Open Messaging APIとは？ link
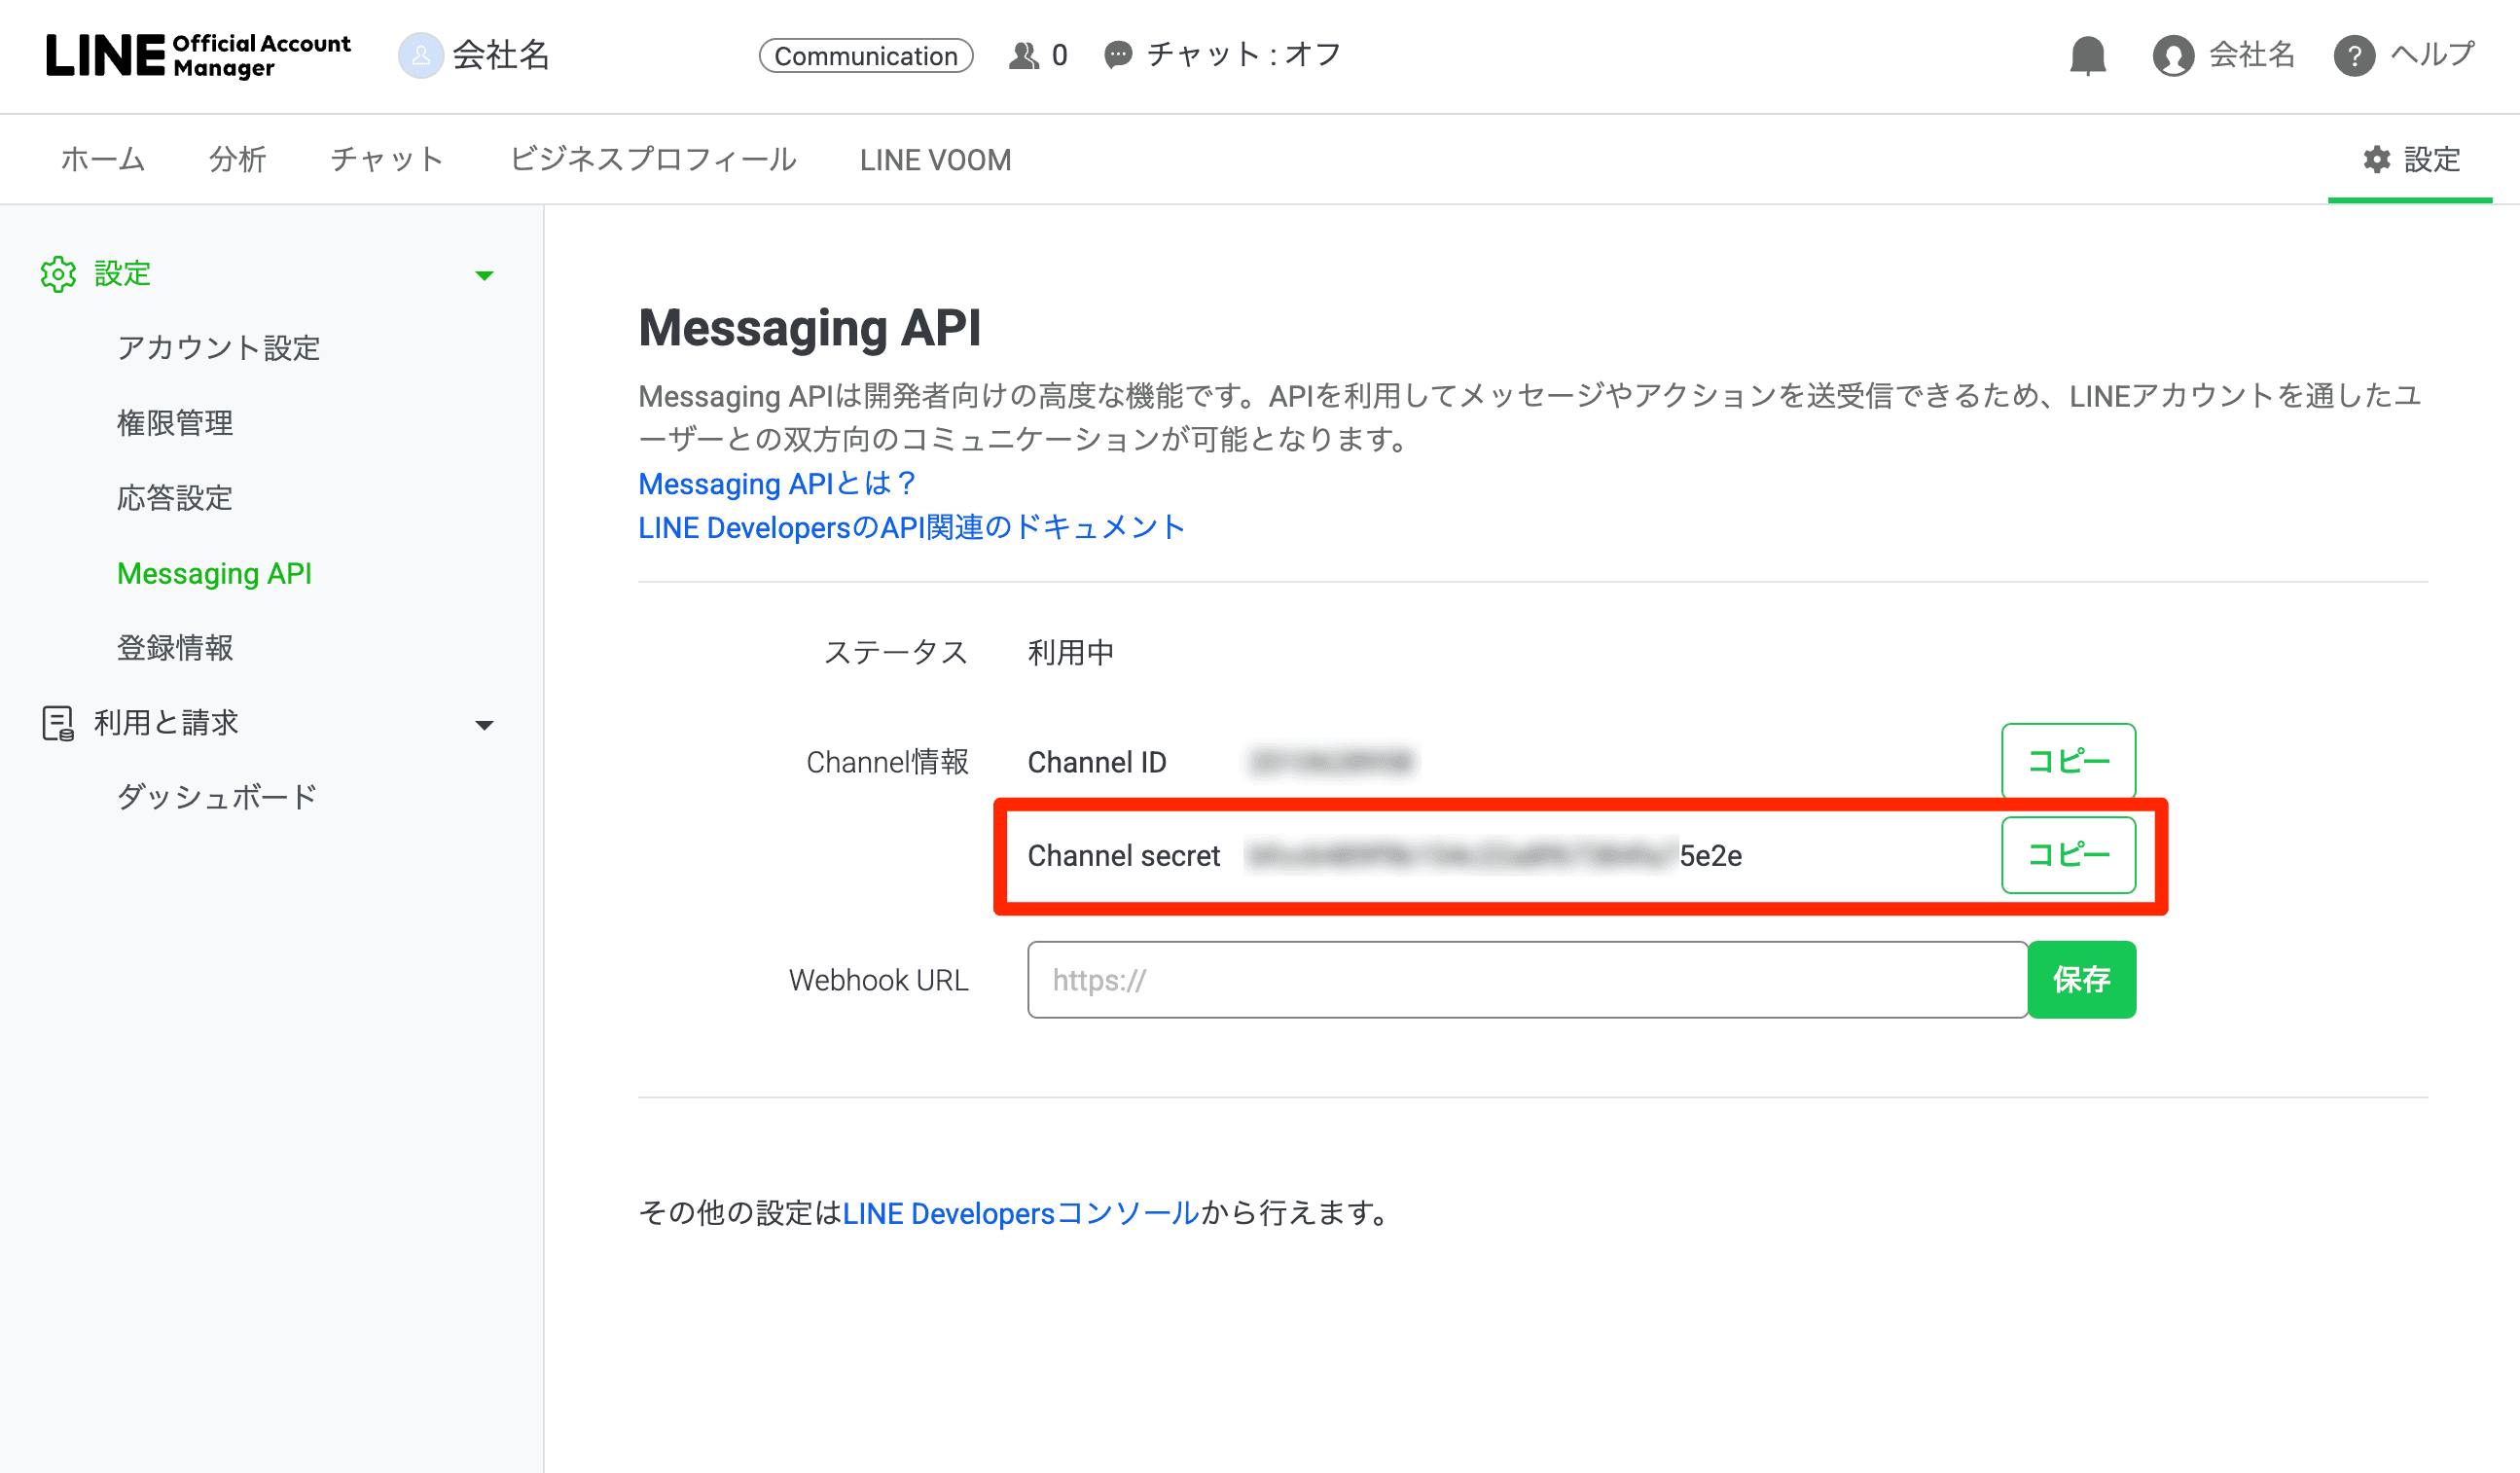 (778, 484)
